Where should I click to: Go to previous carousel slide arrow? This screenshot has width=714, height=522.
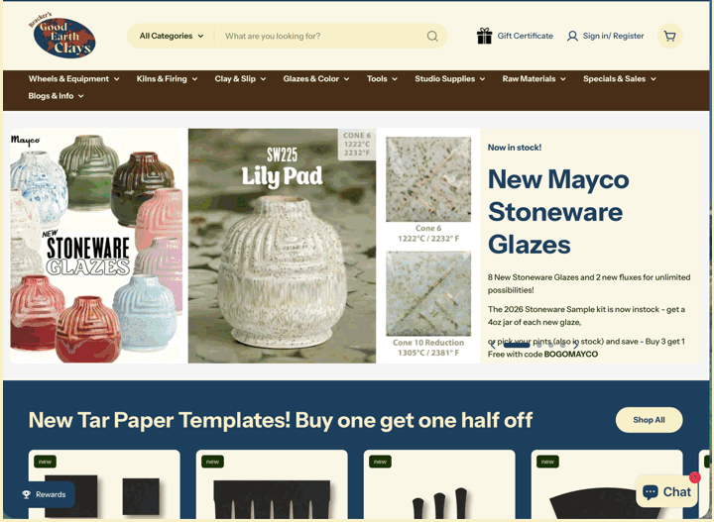click(492, 345)
